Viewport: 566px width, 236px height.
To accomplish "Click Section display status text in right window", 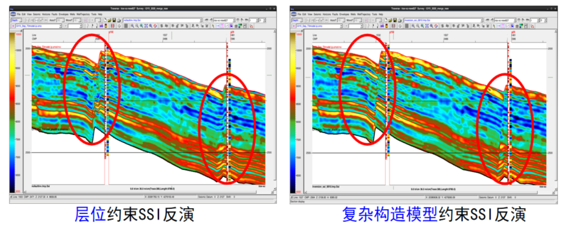I will tap(298, 201).
